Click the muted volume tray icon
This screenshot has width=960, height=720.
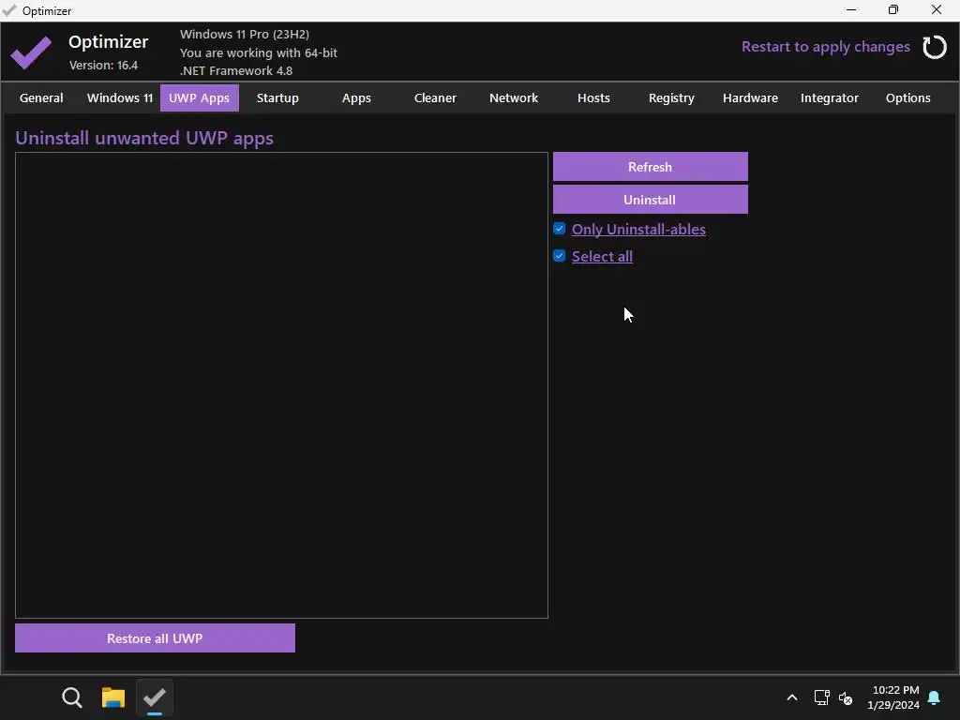pos(846,697)
